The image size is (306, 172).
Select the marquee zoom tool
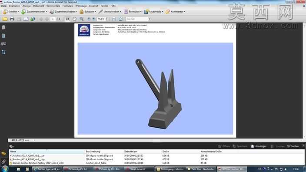click(x=82, y=19)
